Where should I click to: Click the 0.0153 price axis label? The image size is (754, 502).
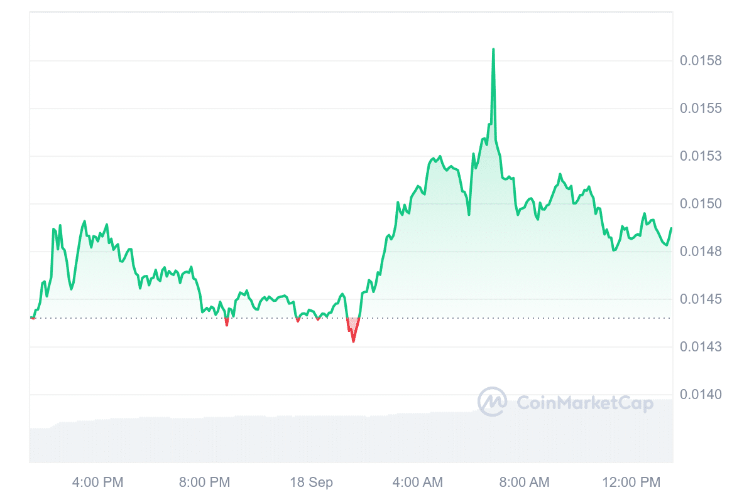(x=701, y=156)
